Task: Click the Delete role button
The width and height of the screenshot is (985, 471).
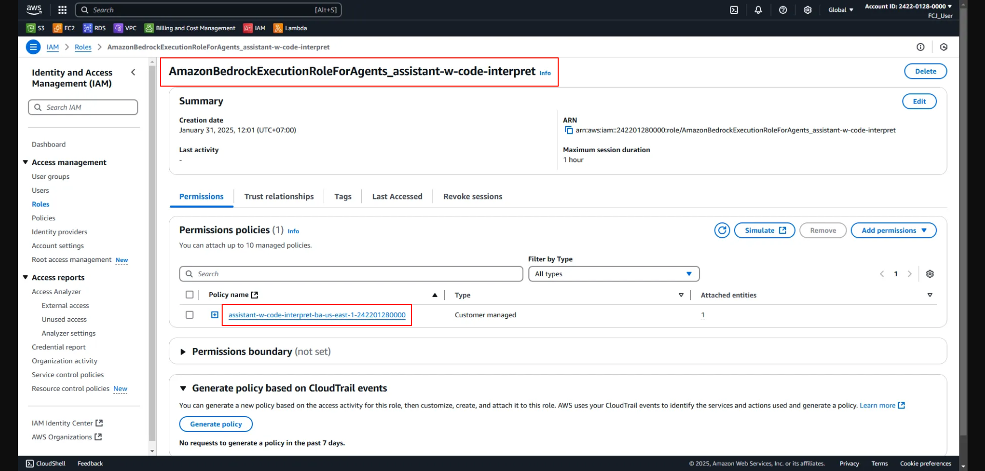Action: click(925, 71)
